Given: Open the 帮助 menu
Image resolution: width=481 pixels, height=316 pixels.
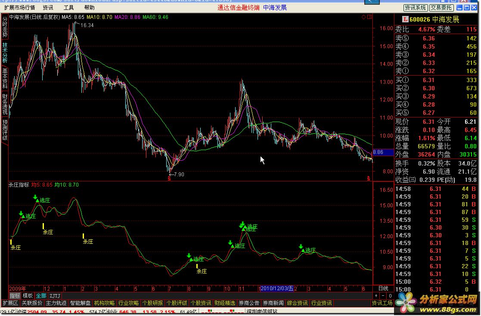Looking at the screenshot, I should tap(89, 7).
